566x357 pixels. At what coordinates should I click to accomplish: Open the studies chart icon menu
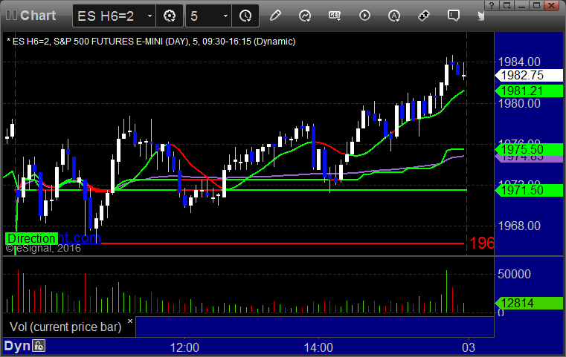305,16
